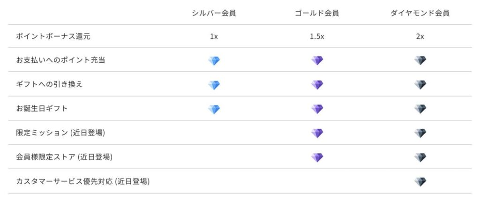This screenshot has width=480, height=202.
Task: Click the 1.5x gold bonus value
Action: (x=317, y=37)
